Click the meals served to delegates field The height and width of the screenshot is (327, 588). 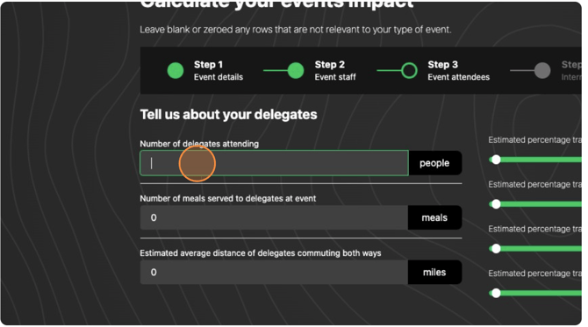pyautogui.click(x=274, y=217)
